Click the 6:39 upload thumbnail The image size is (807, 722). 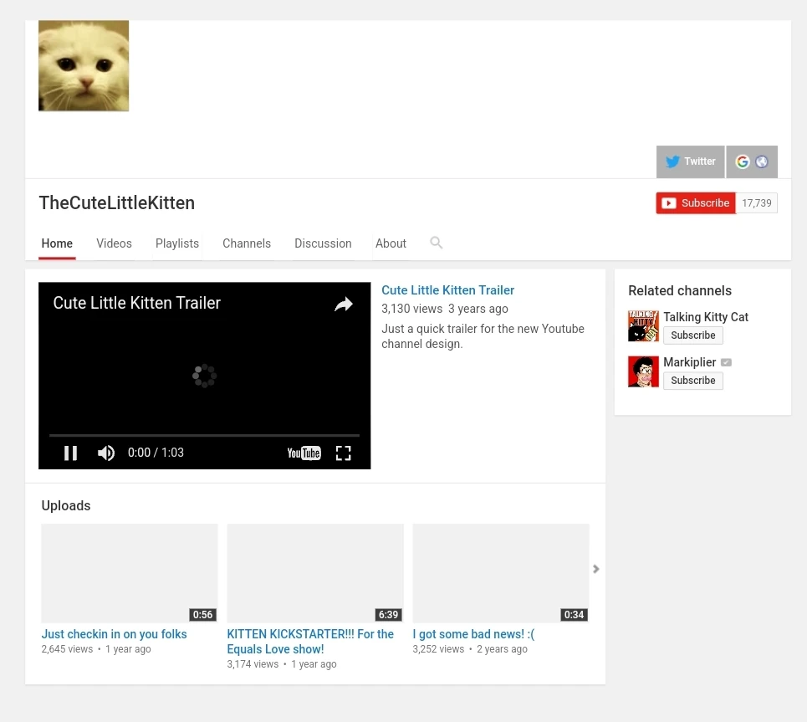(315, 574)
